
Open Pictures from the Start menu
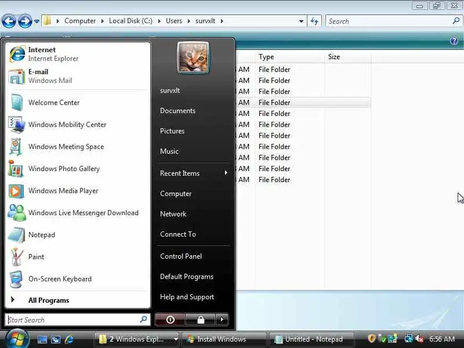[172, 131]
